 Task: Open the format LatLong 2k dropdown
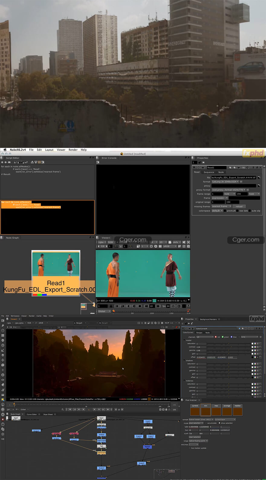pos(225,182)
